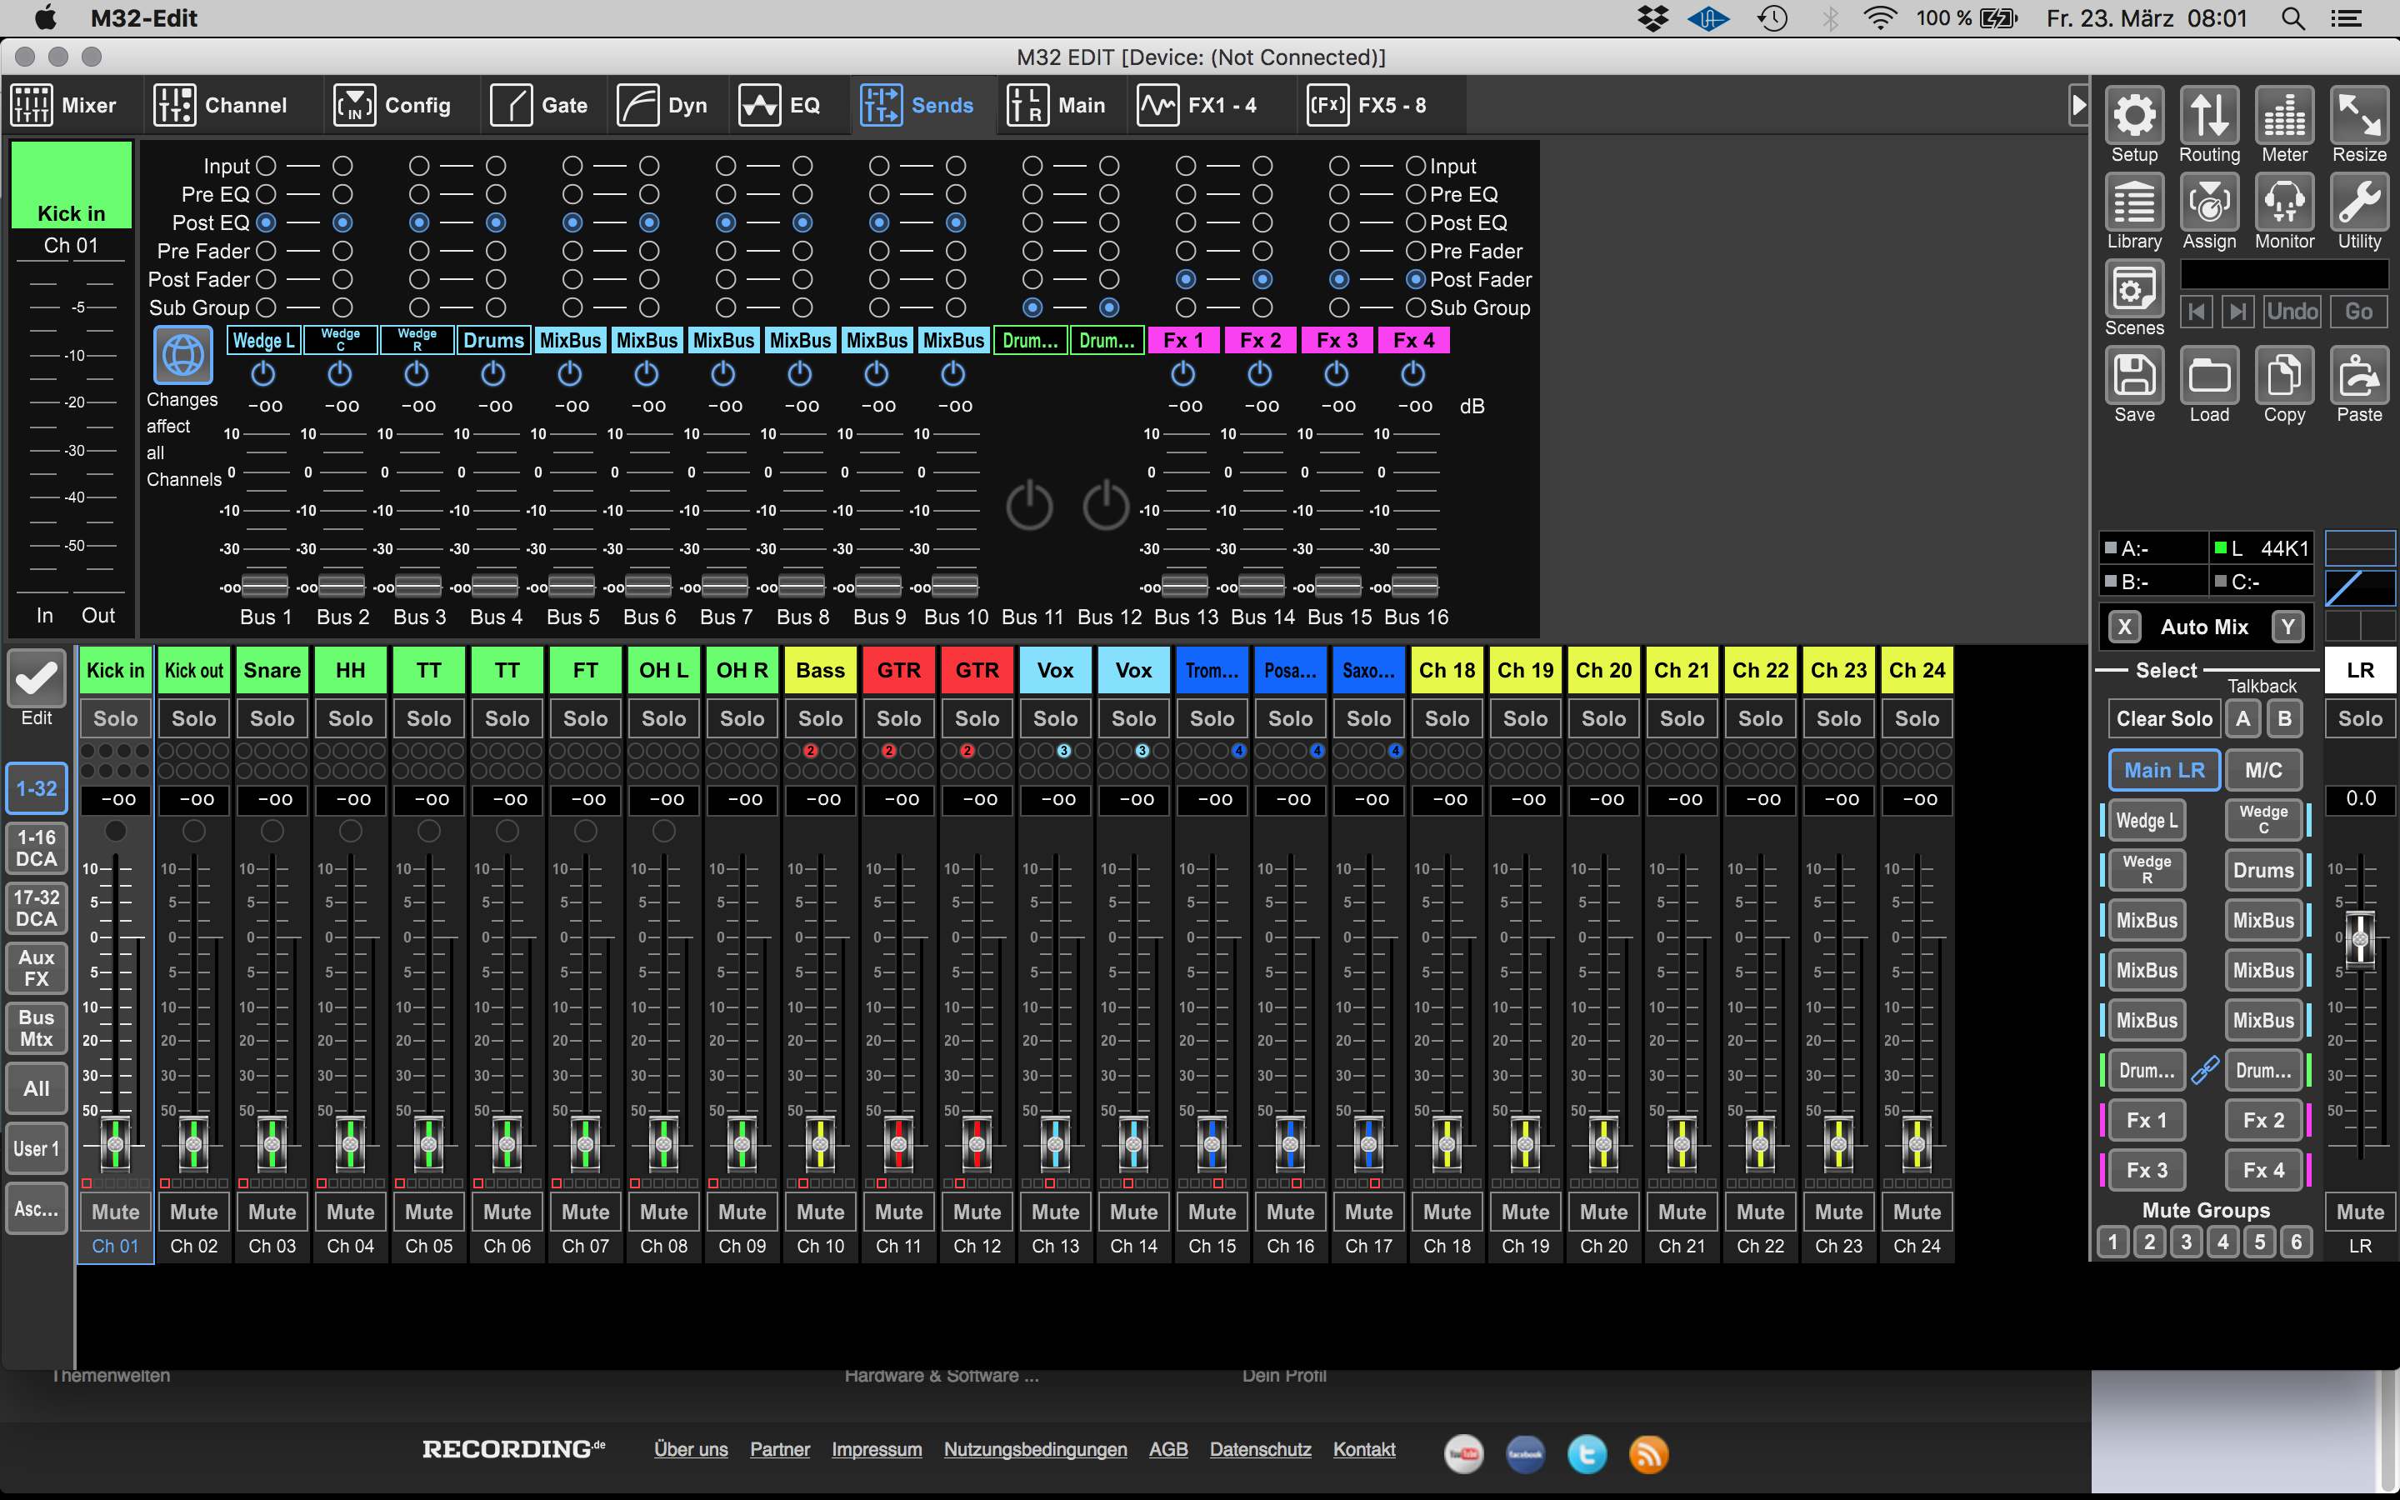Open the Meter view icon
This screenshot has width=2400, height=1500.
[x=2284, y=115]
